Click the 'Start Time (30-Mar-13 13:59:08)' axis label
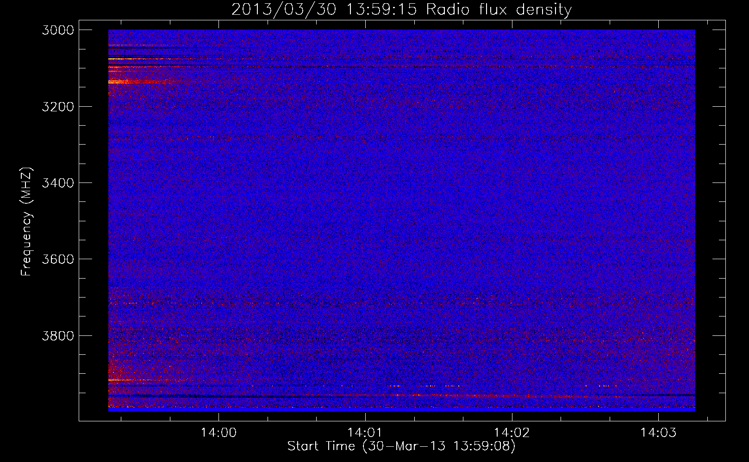Image resolution: width=749 pixels, height=462 pixels. [x=401, y=446]
